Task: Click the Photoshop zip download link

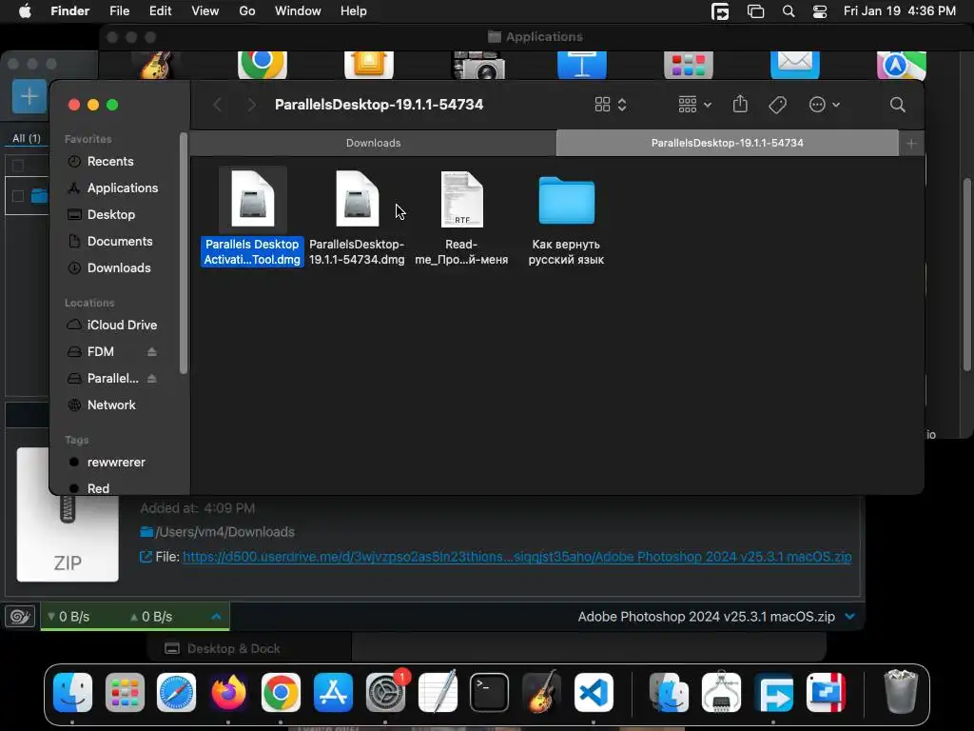Action: coord(516,557)
